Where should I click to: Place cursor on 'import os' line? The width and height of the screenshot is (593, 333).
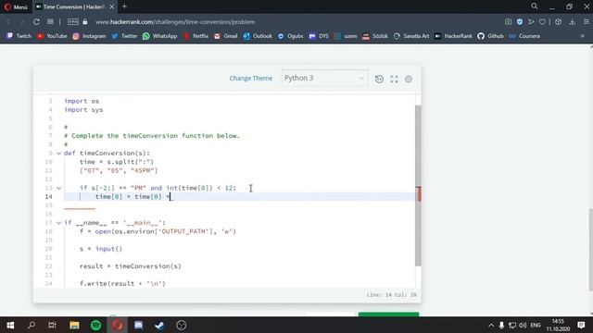click(x=82, y=101)
